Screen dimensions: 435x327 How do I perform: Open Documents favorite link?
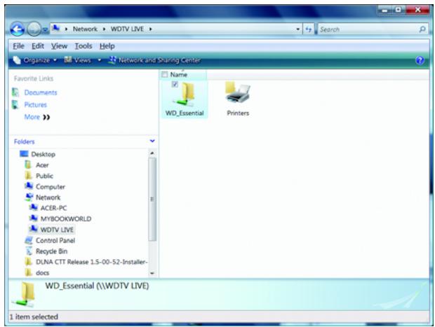41,92
